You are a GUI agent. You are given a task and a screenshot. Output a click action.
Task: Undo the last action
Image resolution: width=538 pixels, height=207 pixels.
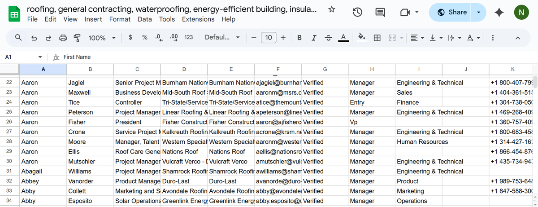click(34, 38)
